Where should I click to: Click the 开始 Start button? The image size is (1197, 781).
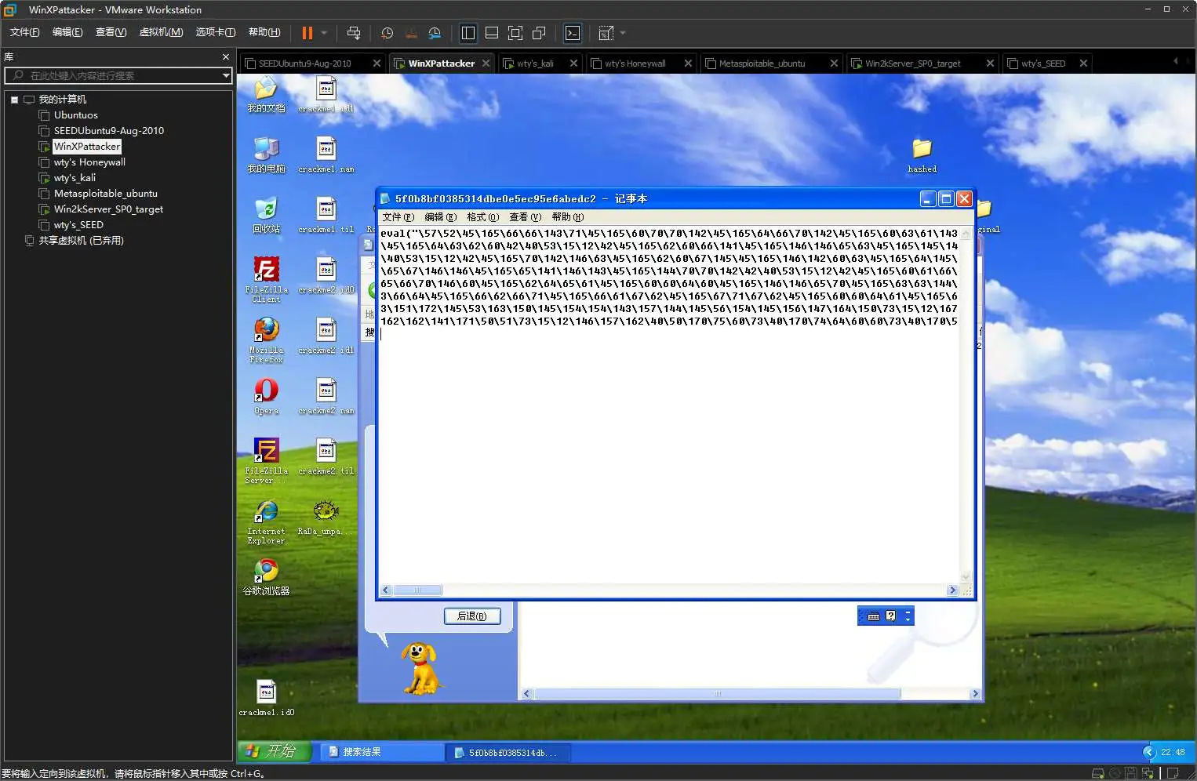275,751
